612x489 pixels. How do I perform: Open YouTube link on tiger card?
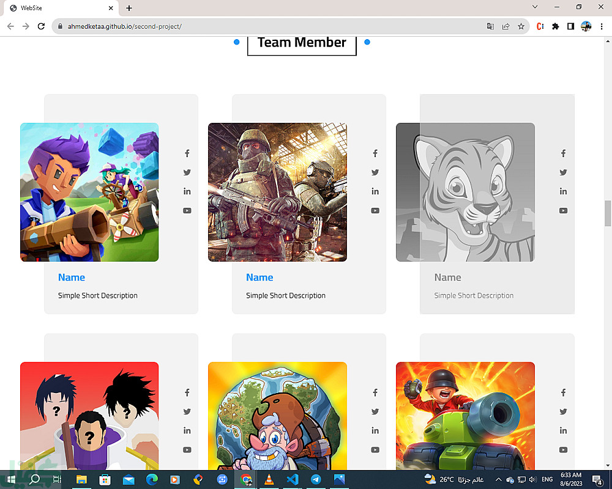coord(563,210)
